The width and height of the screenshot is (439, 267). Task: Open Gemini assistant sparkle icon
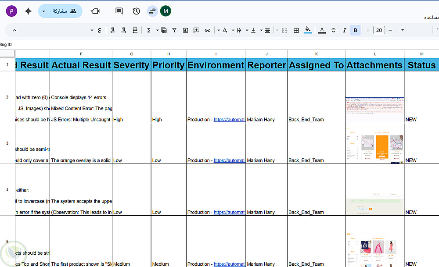coord(28,11)
